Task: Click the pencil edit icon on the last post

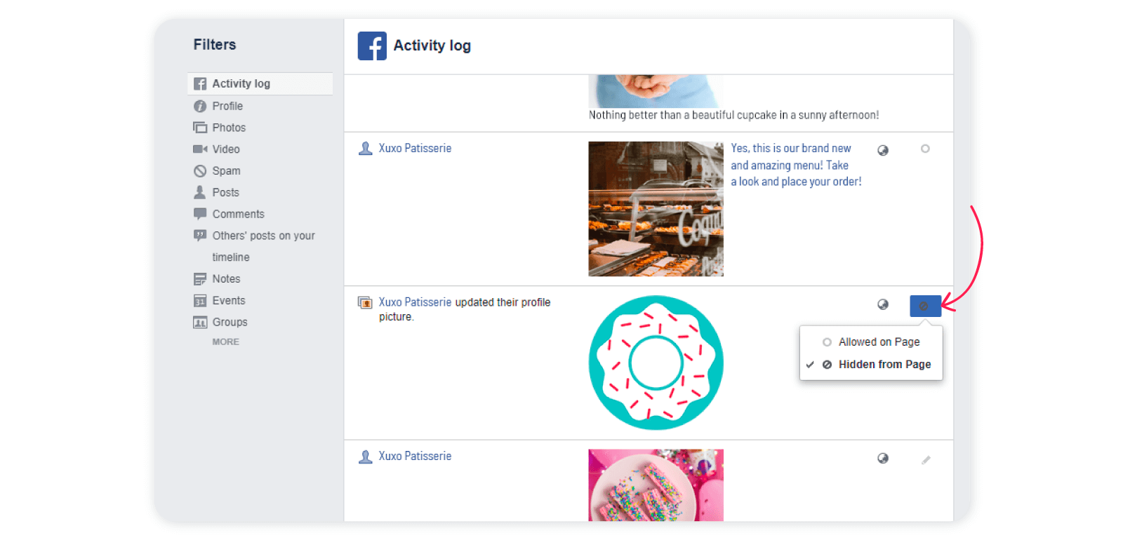Action: click(x=926, y=460)
